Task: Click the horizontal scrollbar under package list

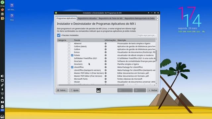Action: pyautogui.click(x=91, y=85)
